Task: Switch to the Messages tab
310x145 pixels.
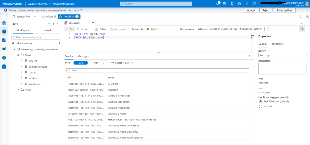Action: pos(83,56)
